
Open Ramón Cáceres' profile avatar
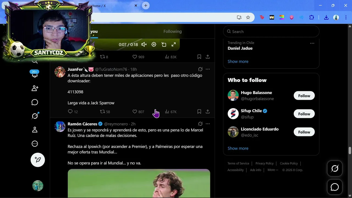(x=60, y=127)
